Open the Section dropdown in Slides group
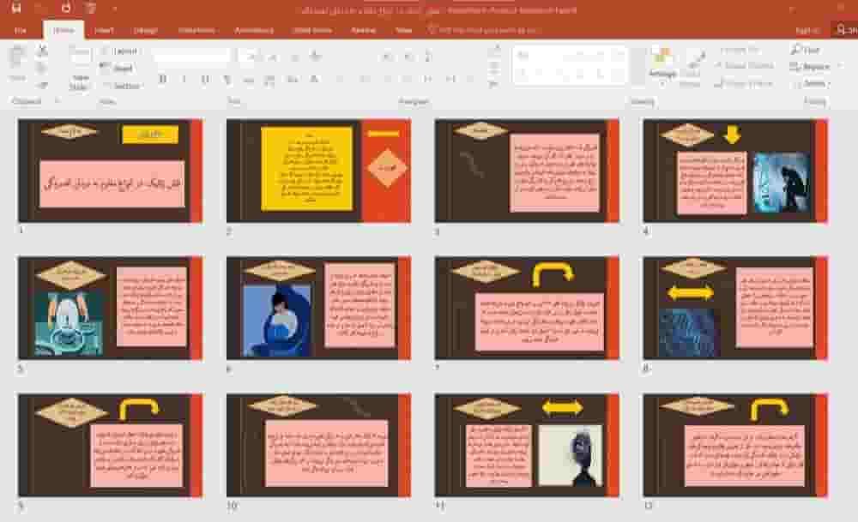 click(122, 86)
